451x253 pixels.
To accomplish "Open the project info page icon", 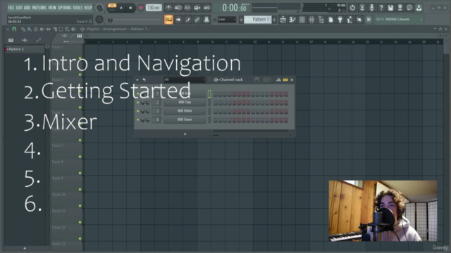I will coord(330,20).
